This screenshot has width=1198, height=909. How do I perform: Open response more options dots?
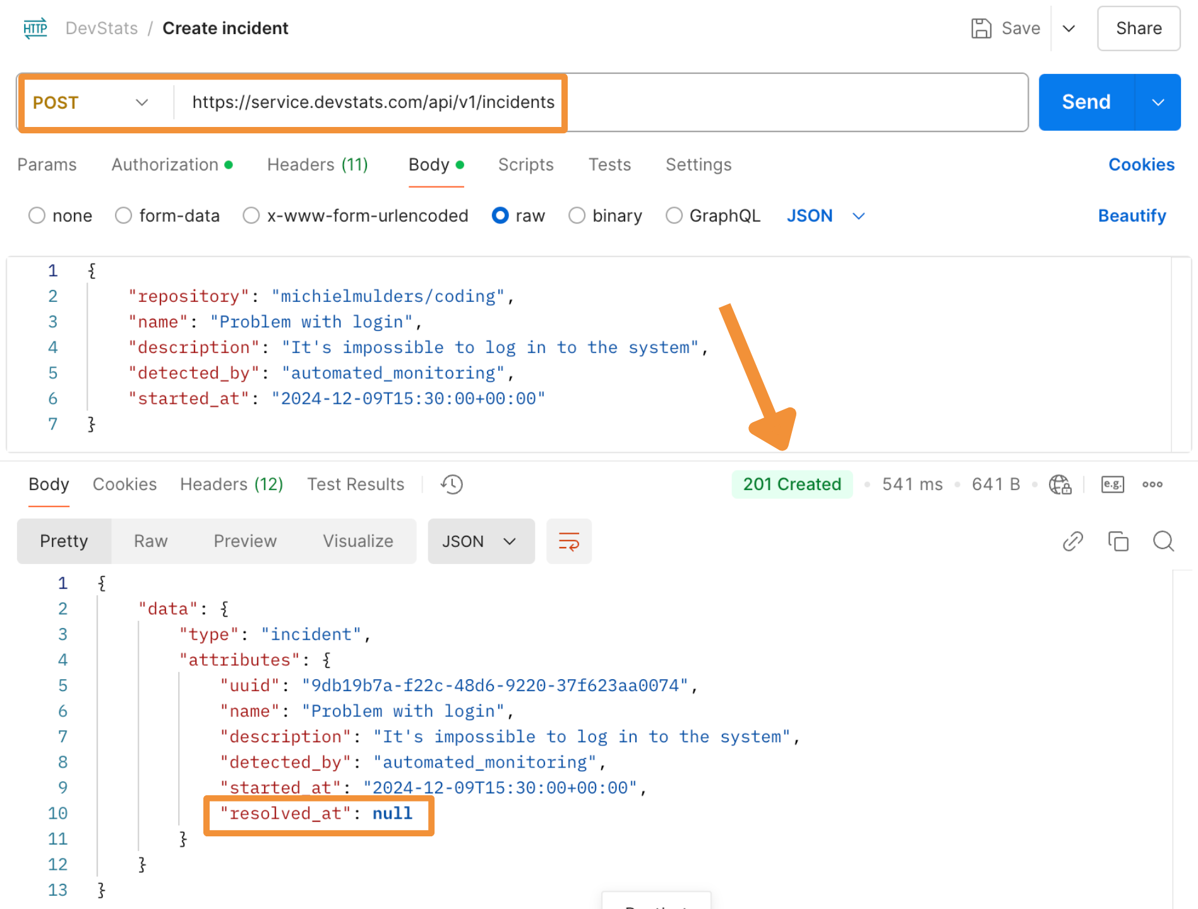(x=1153, y=485)
